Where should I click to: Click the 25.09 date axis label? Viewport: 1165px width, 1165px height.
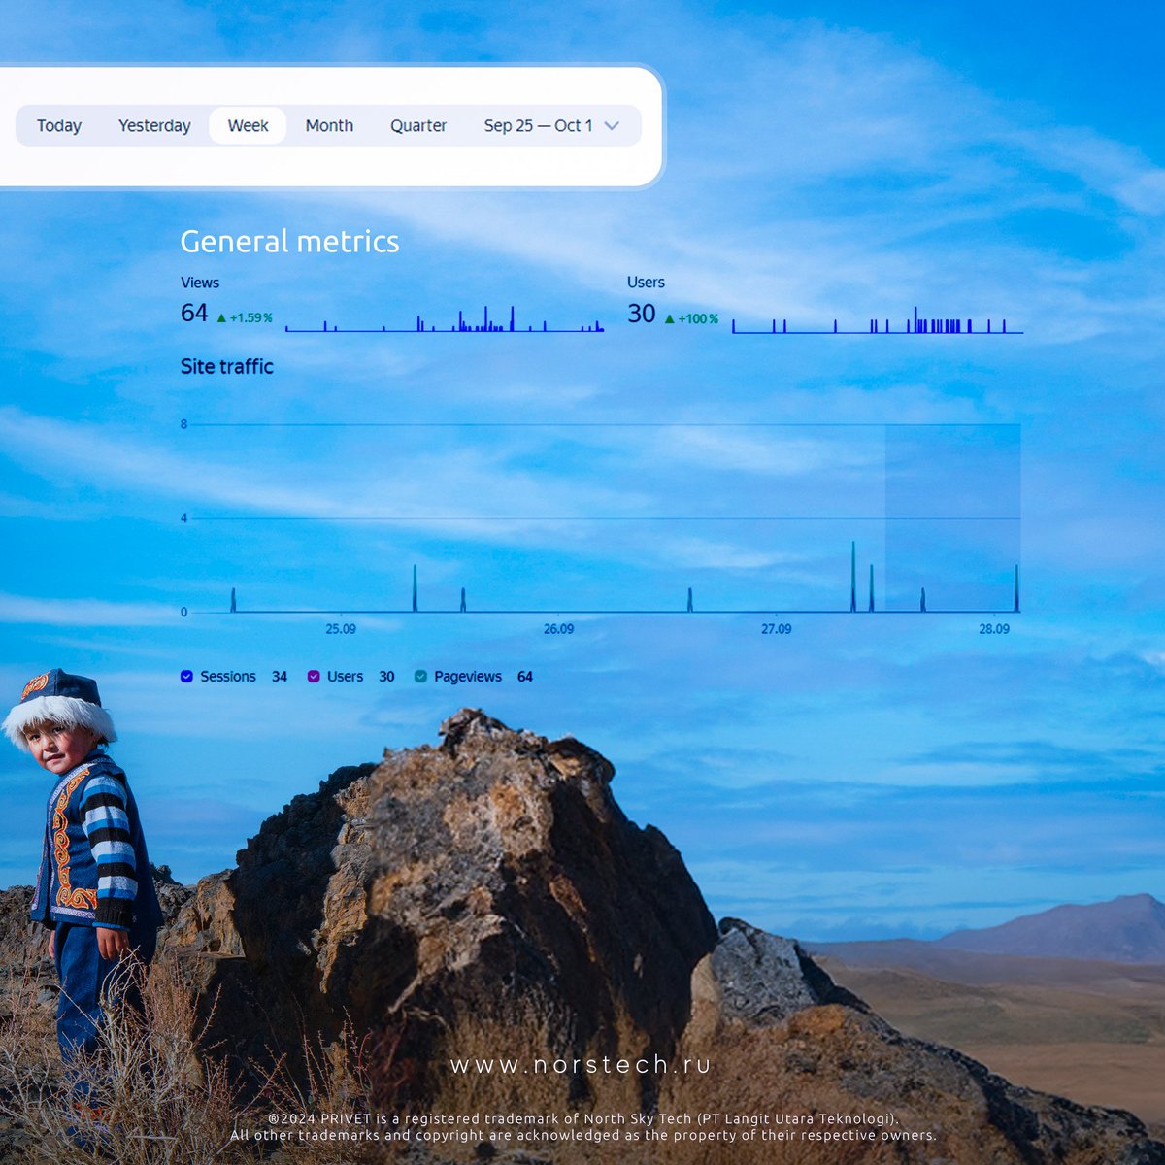[x=341, y=629]
